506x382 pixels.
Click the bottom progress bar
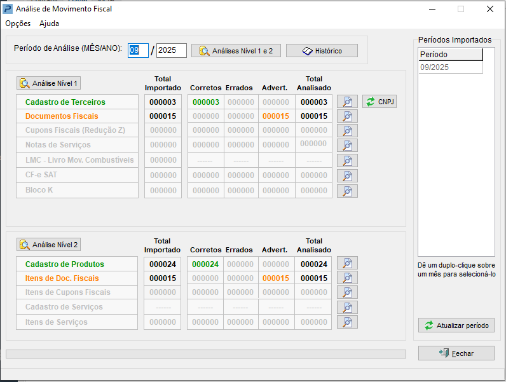[206, 354]
